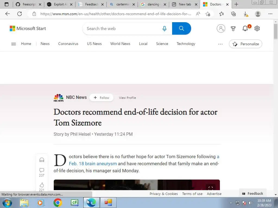The width and height of the screenshot is (278, 208).
Task: Click the page vertical scrollbar thumb
Action: (276, 31)
